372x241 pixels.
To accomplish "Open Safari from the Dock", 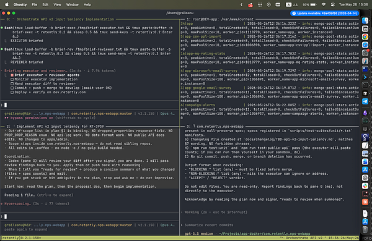I will tap(365, 44).
